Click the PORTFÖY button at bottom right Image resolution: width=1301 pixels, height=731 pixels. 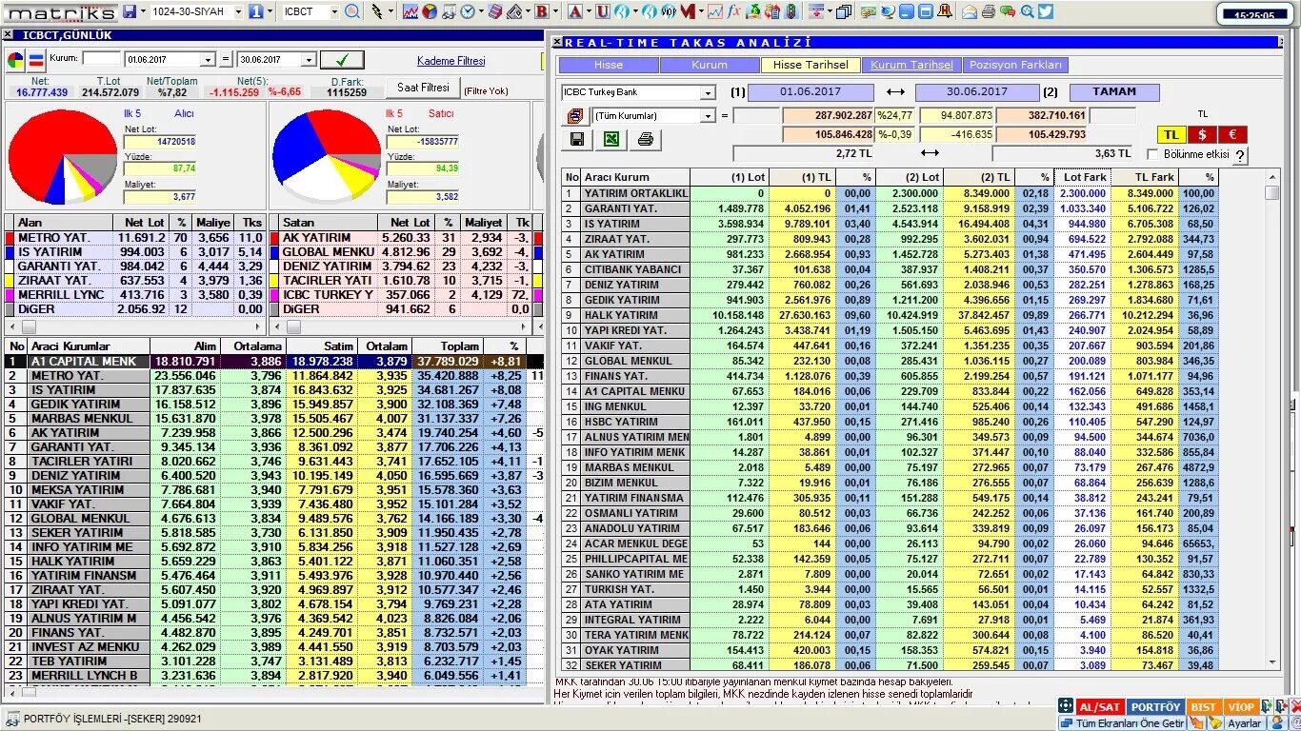1155,706
